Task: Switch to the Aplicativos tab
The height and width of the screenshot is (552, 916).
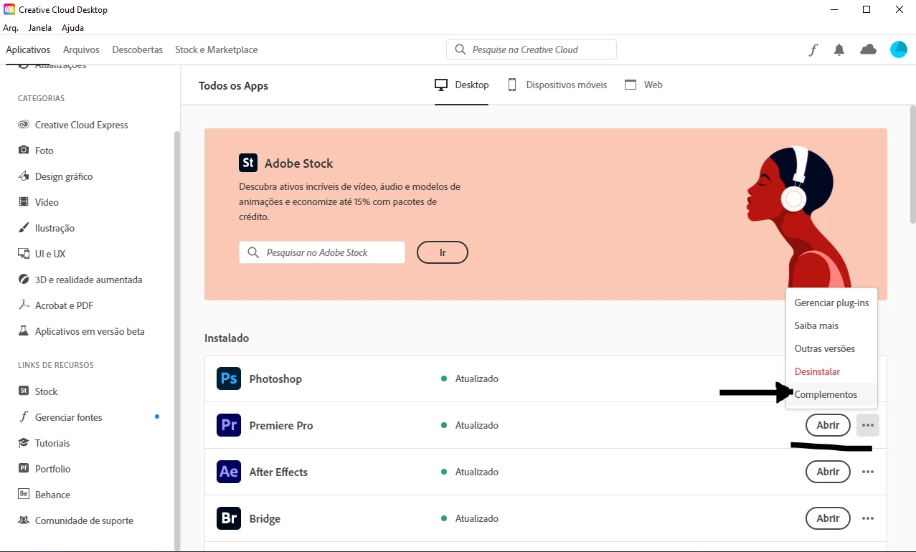Action: [28, 49]
